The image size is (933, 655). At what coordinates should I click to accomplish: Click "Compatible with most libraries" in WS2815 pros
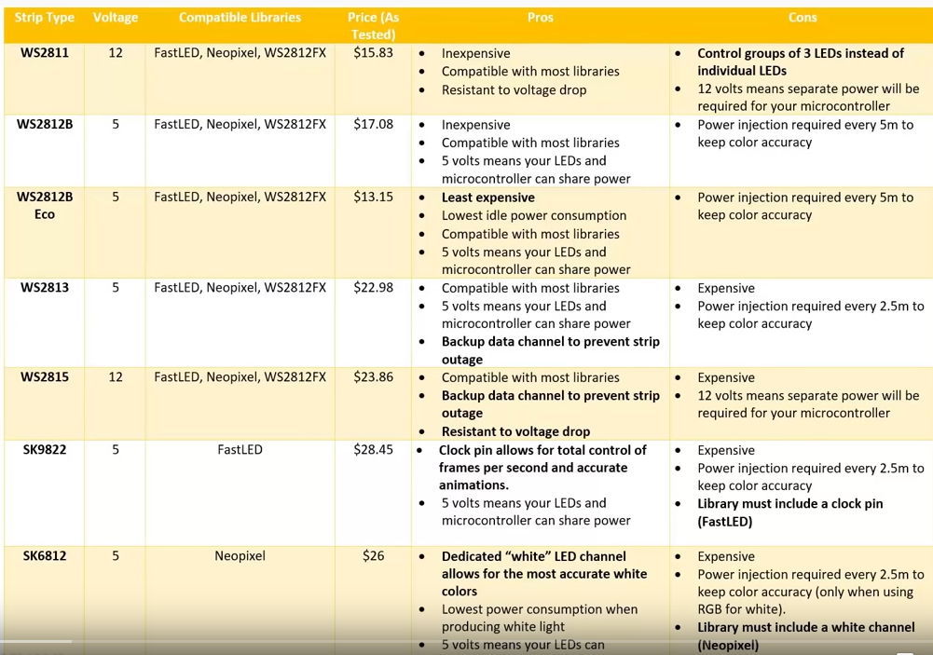pos(530,377)
